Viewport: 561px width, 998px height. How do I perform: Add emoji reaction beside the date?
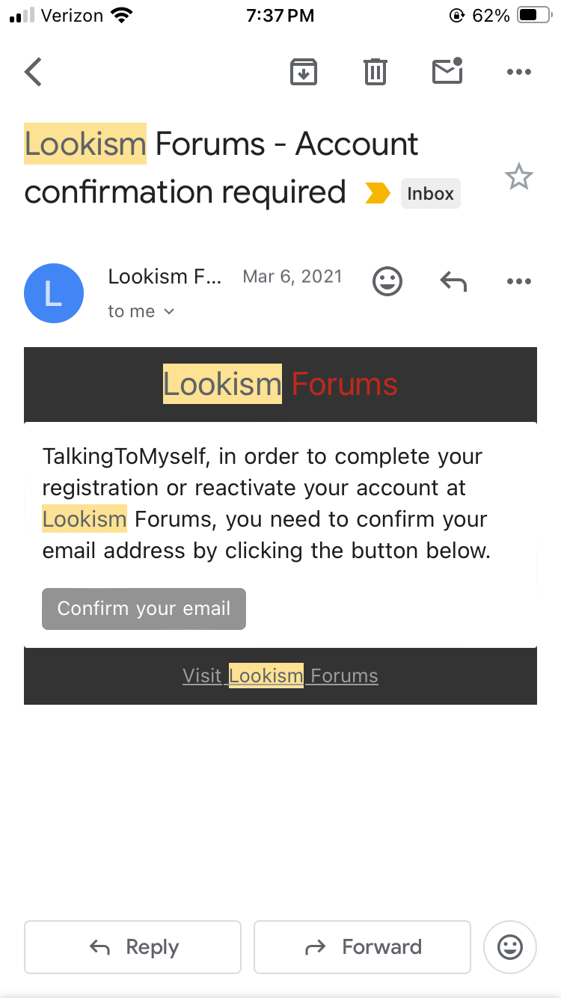coord(387,281)
